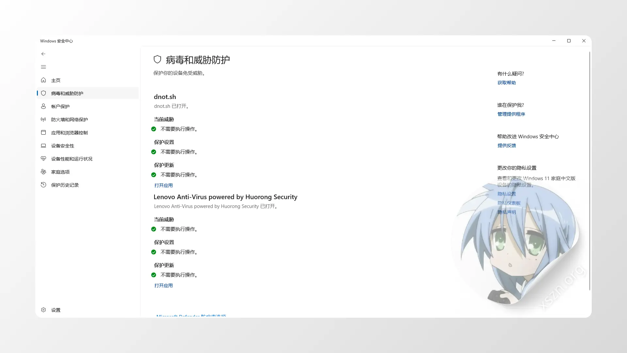Minimize the Windows 安全中心 window
Viewport: 627px width, 353px height.
(554, 41)
